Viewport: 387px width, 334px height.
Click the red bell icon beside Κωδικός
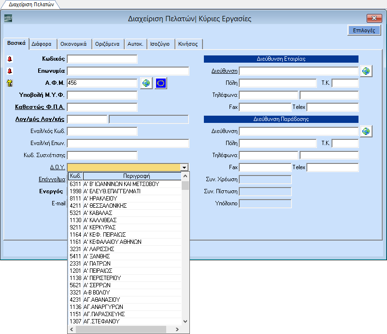coord(10,59)
